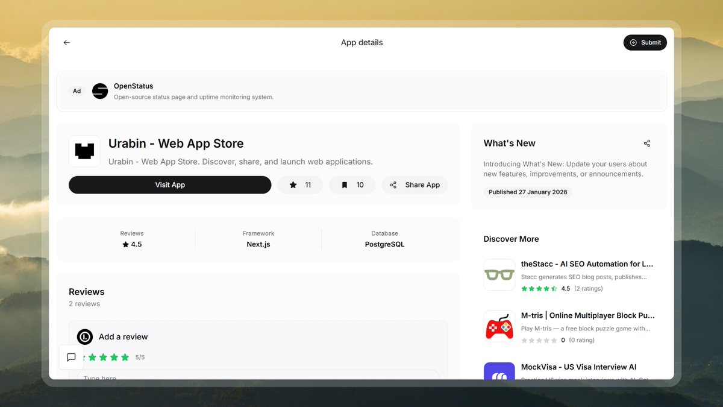723x407 pixels.
Task: Click theStacc 4.5 rating stars
Action: (x=539, y=289)
